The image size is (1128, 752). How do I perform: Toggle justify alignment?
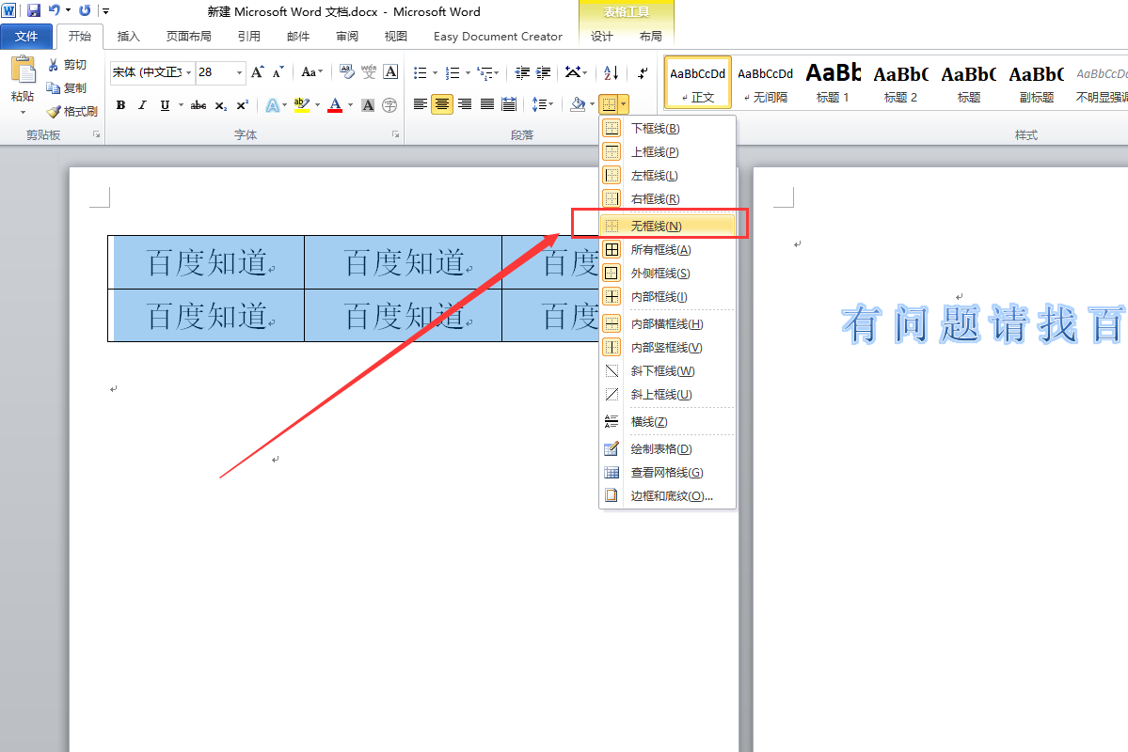tap(487, 104)
